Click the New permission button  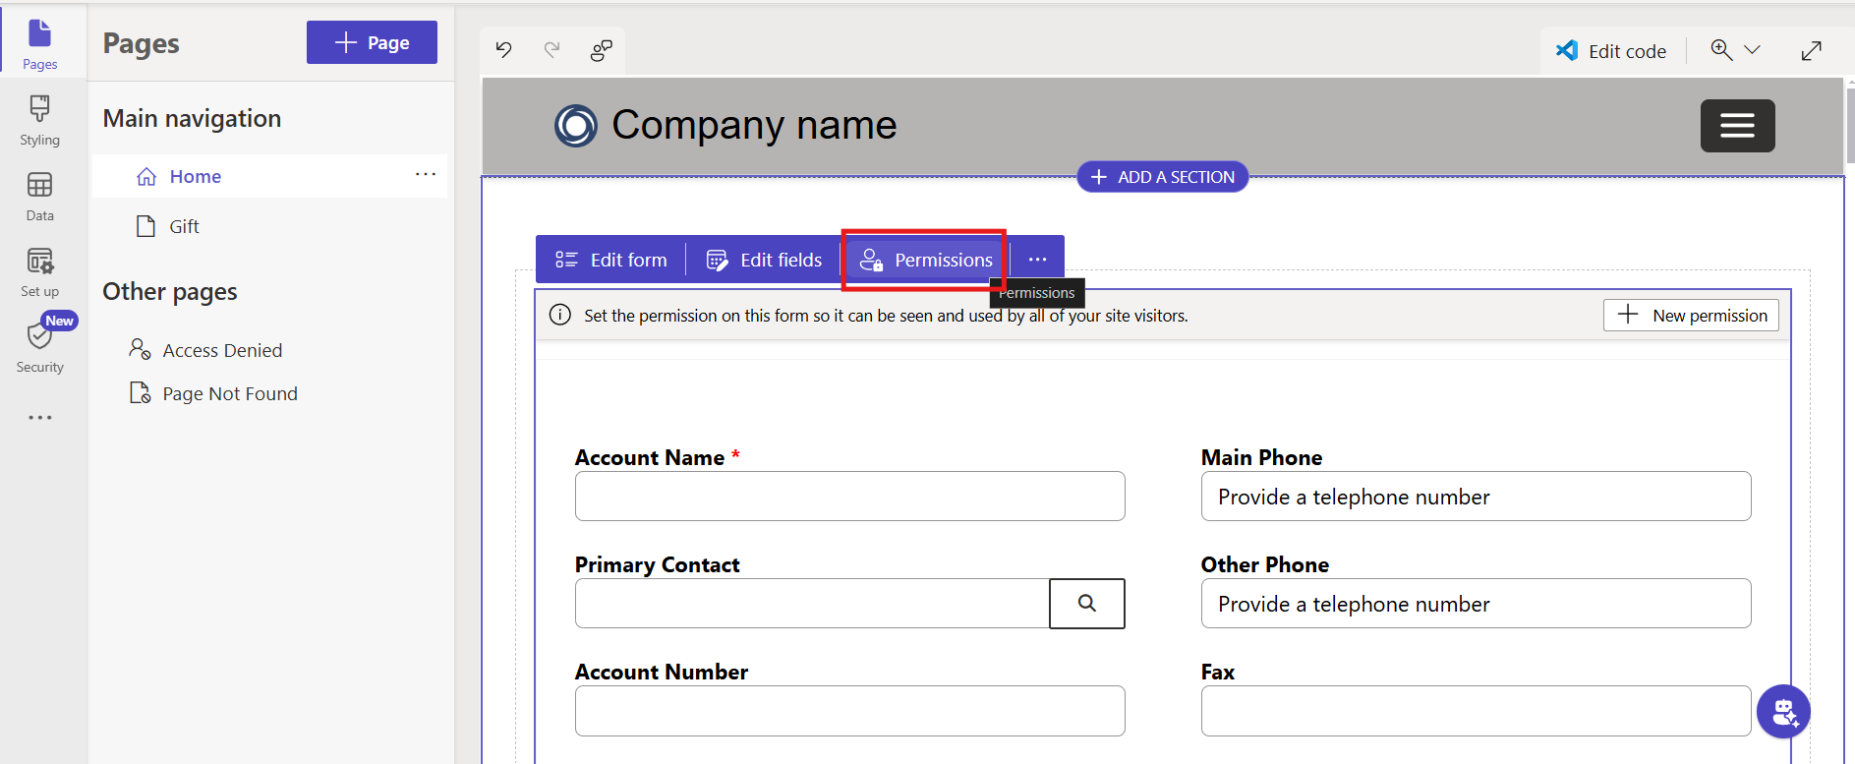click(1691, 316)
